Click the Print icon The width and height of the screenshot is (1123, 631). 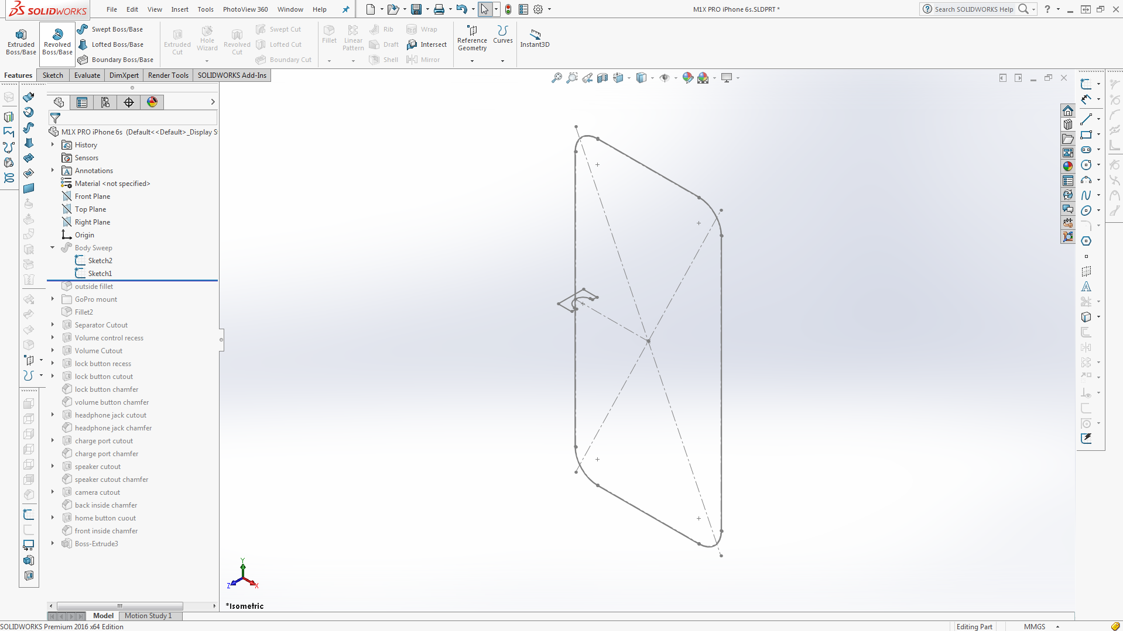click(x=439, y=9)
